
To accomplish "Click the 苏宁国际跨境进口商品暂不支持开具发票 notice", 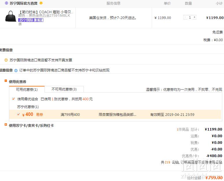I will pos(41,60).
